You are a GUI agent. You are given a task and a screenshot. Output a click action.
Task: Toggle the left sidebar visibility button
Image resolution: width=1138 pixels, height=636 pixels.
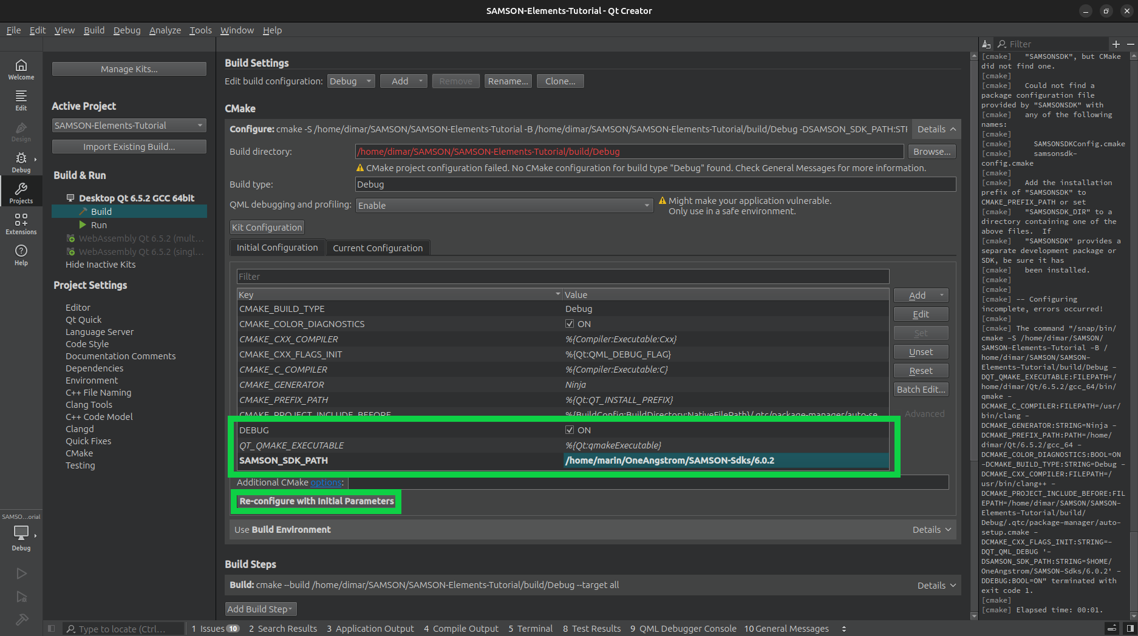click(51, 628)
